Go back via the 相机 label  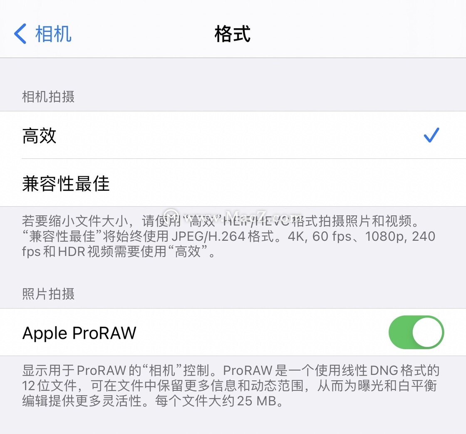point(53,34)
